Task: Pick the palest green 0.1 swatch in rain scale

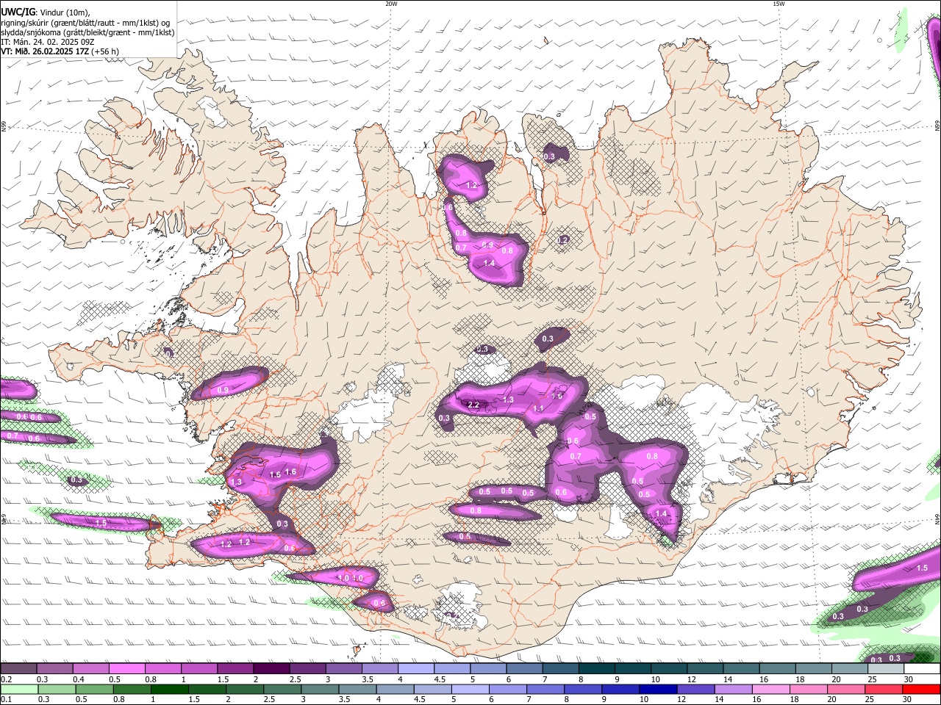Action: pyautogui.click(x=19, y=690)
